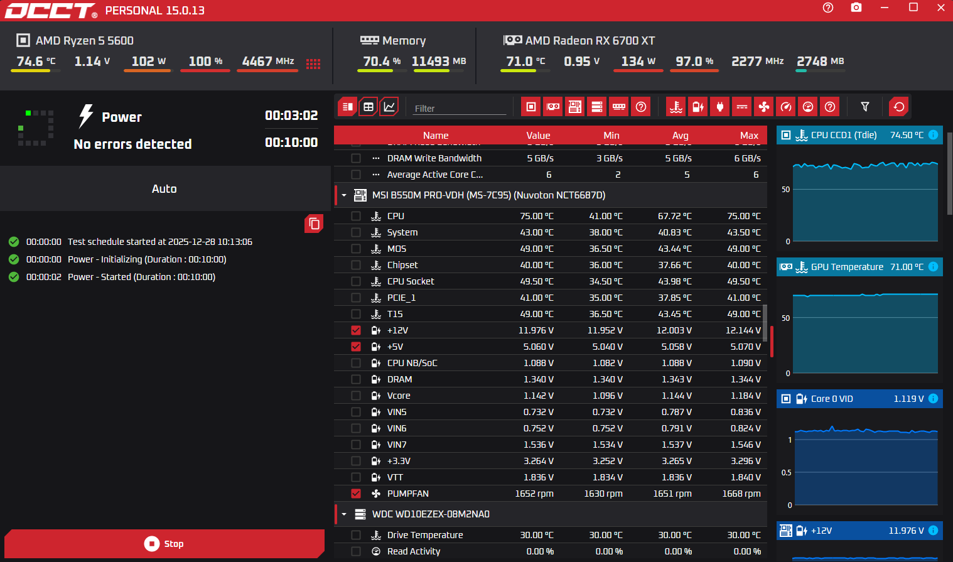Uncheck the PUMPFAN sensor checkbox
This screenshot has width=953, height=562.
click(x=356, y=494)
